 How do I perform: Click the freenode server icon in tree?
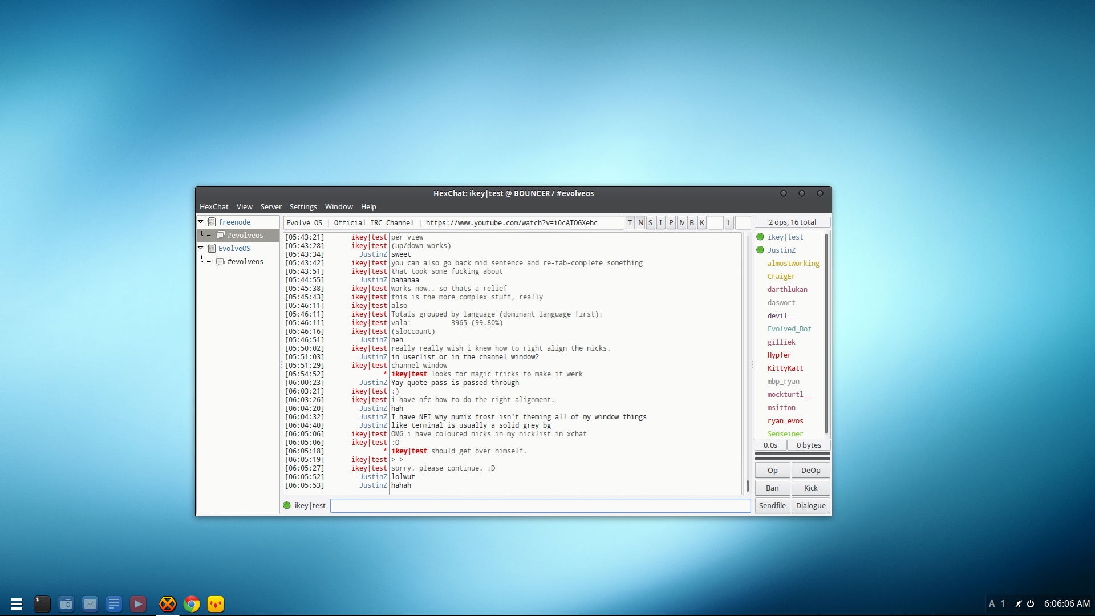[x=212, y=222]
